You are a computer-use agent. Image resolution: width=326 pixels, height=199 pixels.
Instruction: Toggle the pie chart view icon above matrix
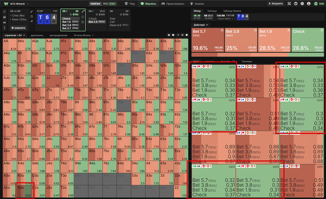[169, 35]
